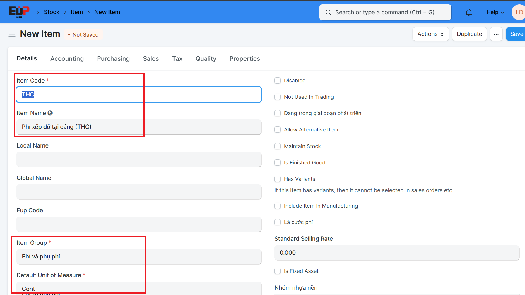Image resolution: width=525 pixels, height=295 pixels.
Task: Open the Help dropdown menu
Action: [x=495, y=12]
